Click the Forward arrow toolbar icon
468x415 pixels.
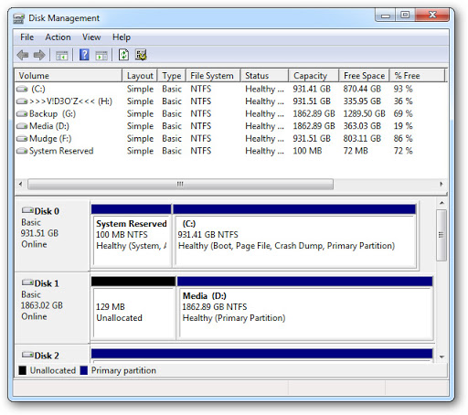(x=39, y=55)
